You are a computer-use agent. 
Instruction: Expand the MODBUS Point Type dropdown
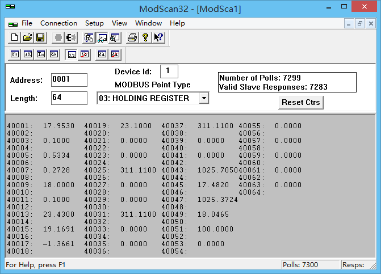tap(203, 98)
